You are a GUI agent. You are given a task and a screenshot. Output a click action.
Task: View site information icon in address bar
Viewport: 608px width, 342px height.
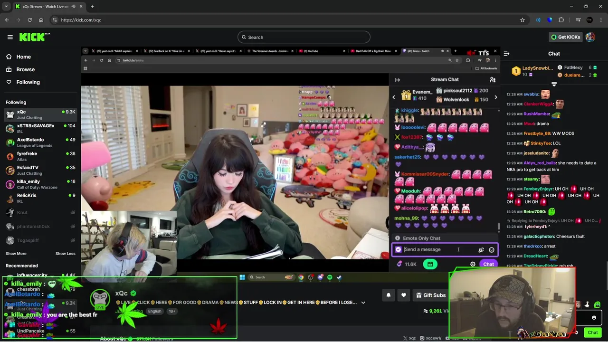point(55,20)
